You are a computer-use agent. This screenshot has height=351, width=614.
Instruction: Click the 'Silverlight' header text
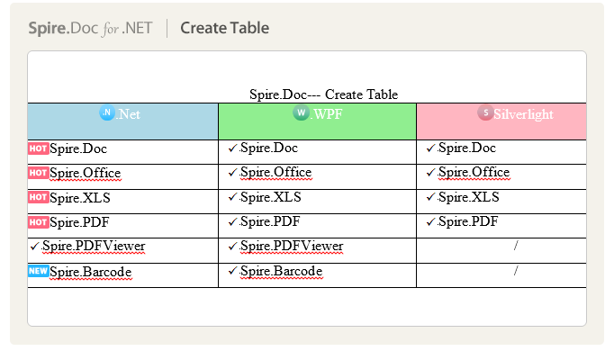point(524,114)
